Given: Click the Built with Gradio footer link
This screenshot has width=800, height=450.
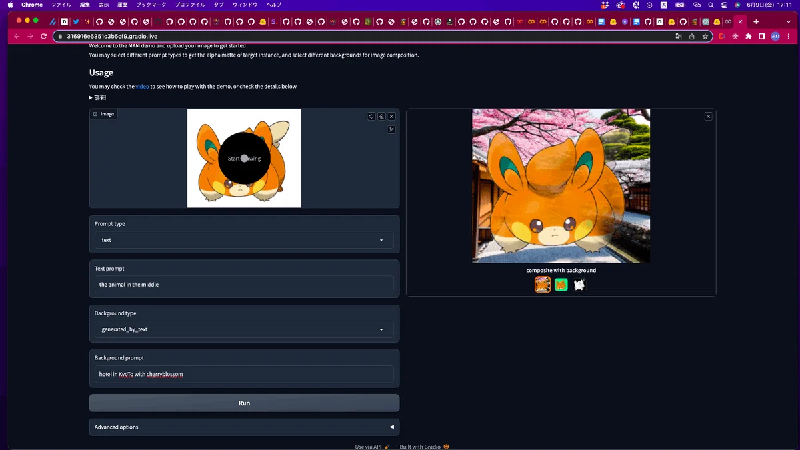Looking at the screenshot, I should click(x=425, y=447).
